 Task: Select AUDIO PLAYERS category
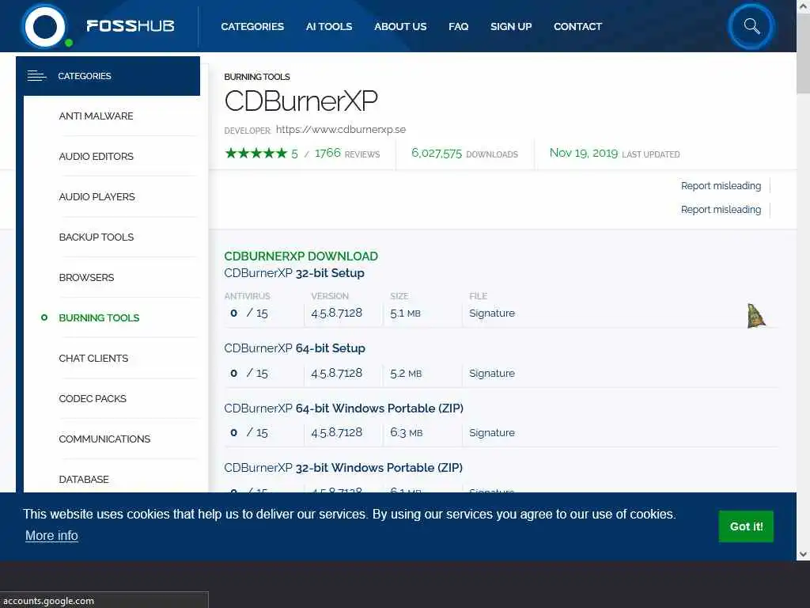tap(97, 196)
